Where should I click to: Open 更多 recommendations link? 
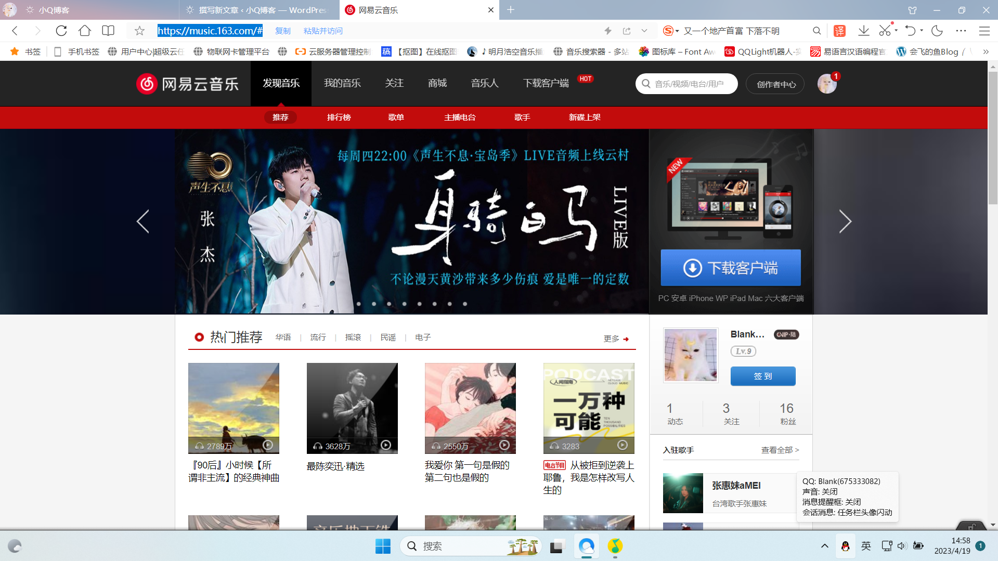click(x=616, y=338)
